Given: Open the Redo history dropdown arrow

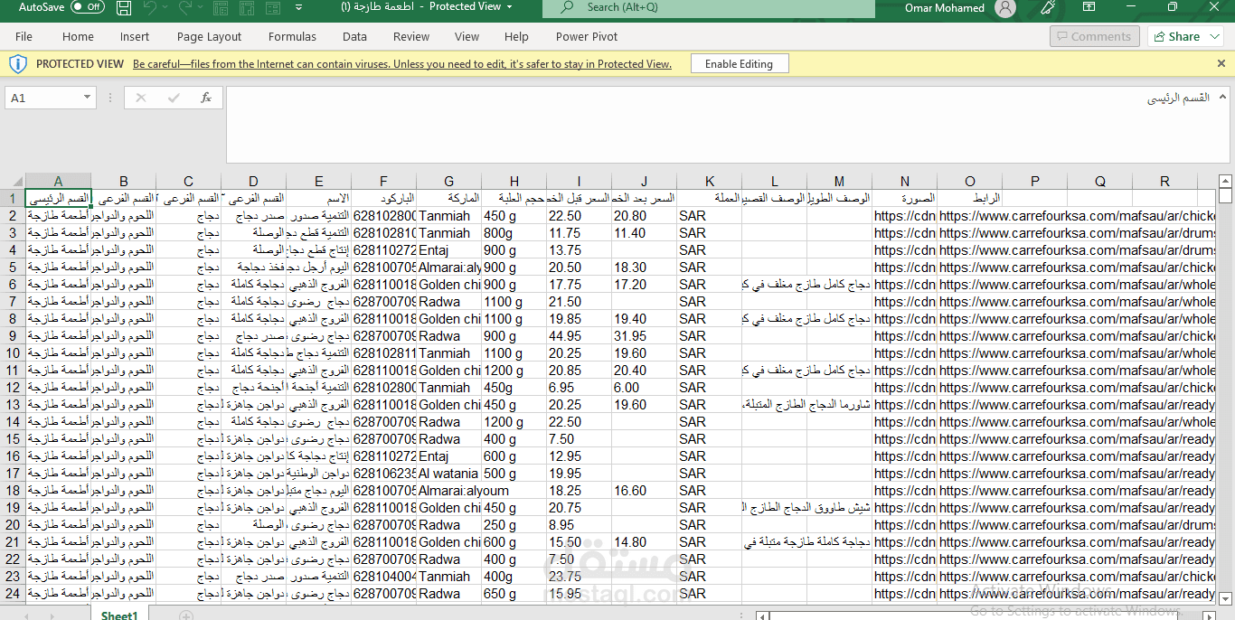Looking at the screenshot, I should (201, 7).
